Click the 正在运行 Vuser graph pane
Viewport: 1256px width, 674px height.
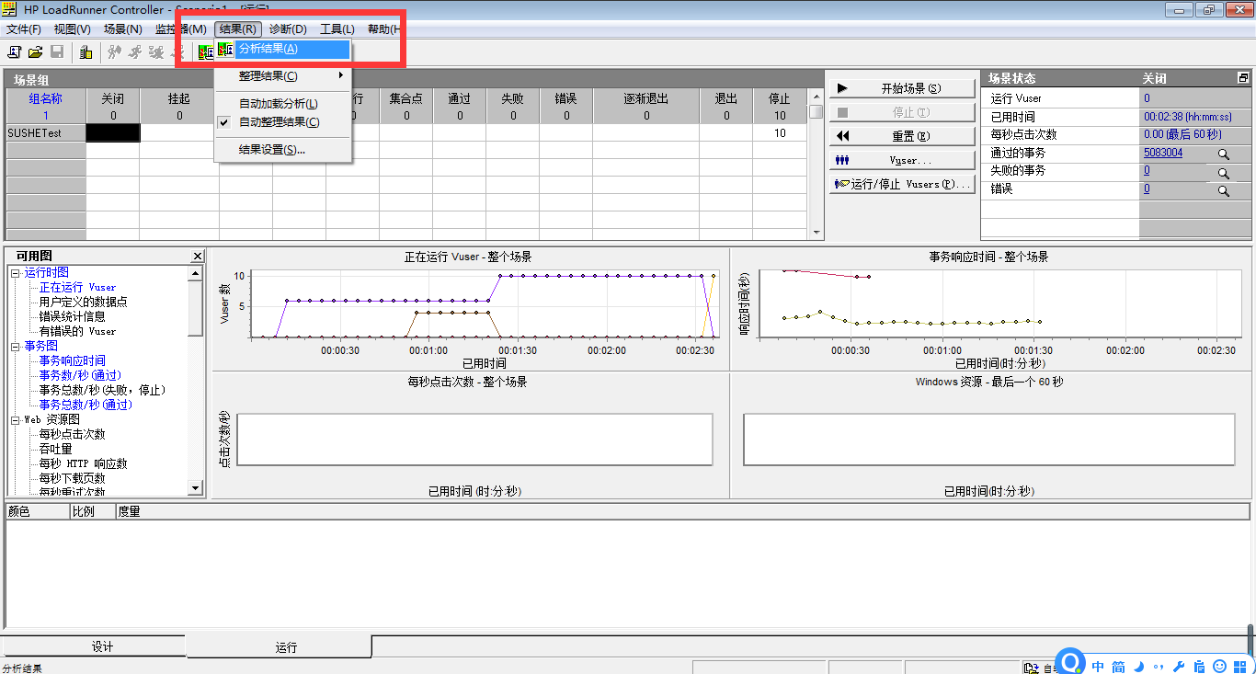pos(469,308)
